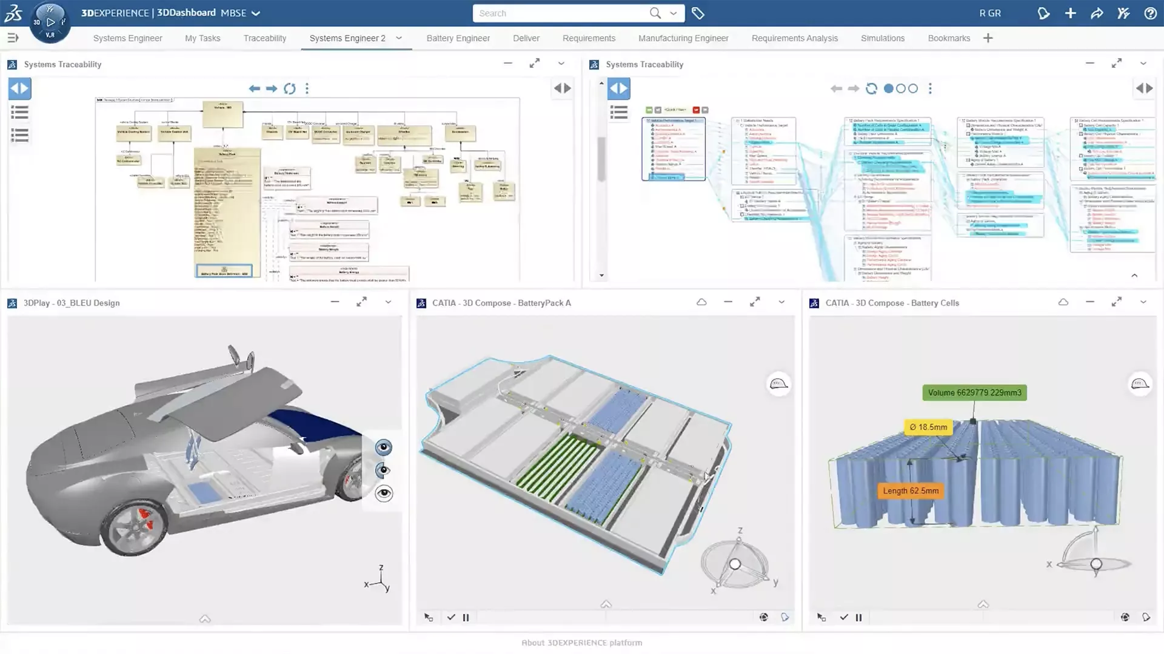Open the share arrow icon in top bar
Screen dimensions: 1164x654
click(1097, 13)
